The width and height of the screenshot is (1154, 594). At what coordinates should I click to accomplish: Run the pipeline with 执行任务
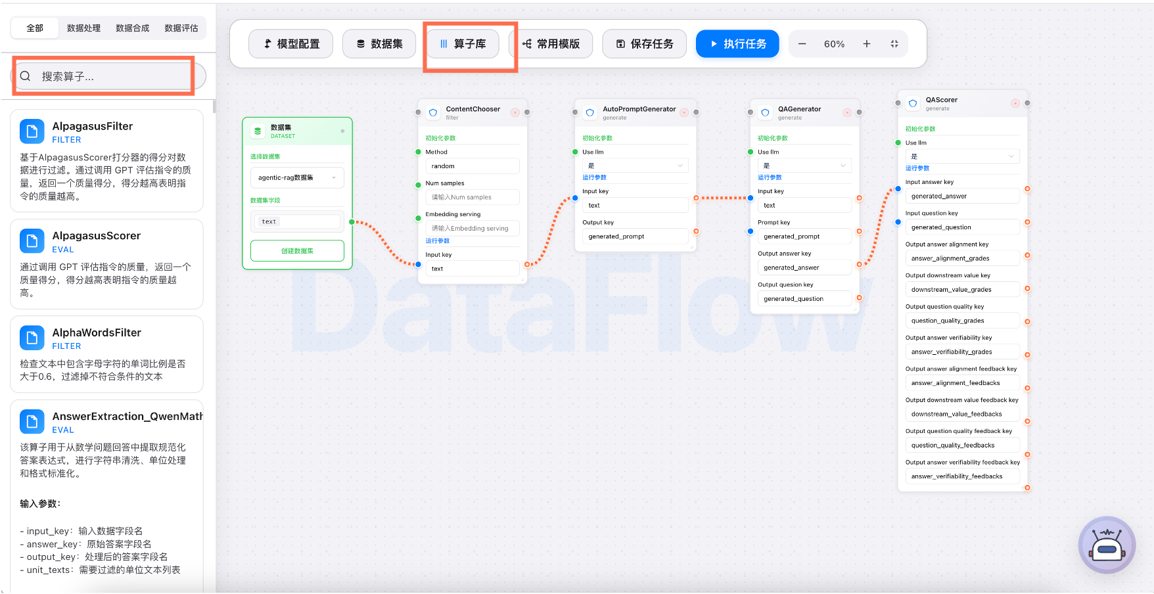[737, 43]
